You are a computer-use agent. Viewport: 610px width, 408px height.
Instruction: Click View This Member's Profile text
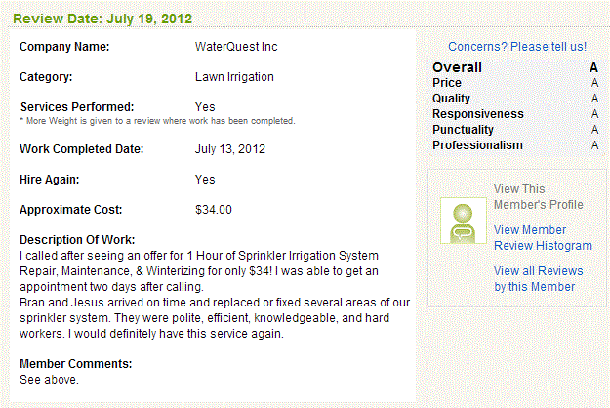[x=539, y=197]
